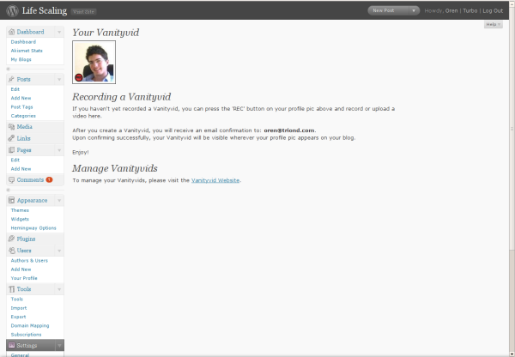This screenshot has width=515, height=357.
Task: Click the Comments speech bubble icon
Action: click(x=11, y=179)
